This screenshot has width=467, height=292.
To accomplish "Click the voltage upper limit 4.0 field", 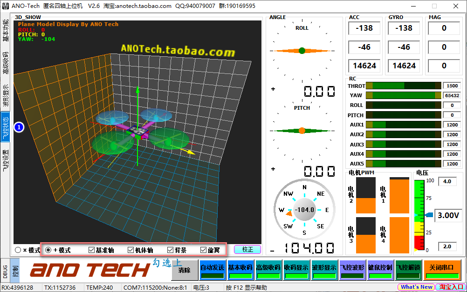I will tap(447, 181).
